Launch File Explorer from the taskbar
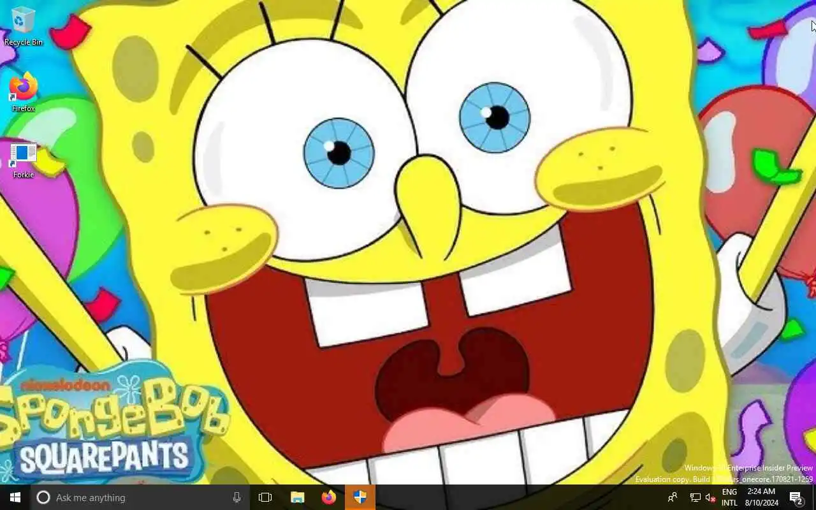816x510 pixels. (297, 497)
